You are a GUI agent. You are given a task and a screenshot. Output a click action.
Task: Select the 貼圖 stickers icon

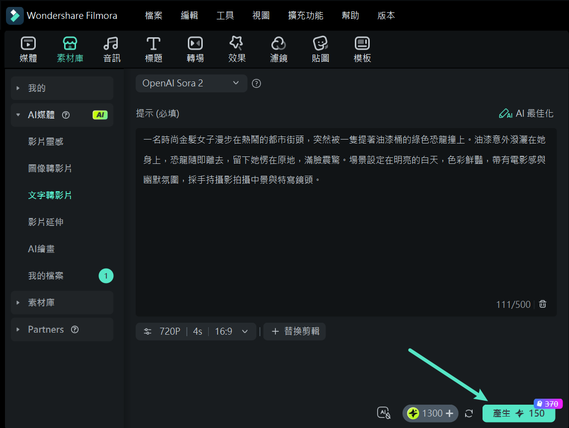click(x=321, y=48)
